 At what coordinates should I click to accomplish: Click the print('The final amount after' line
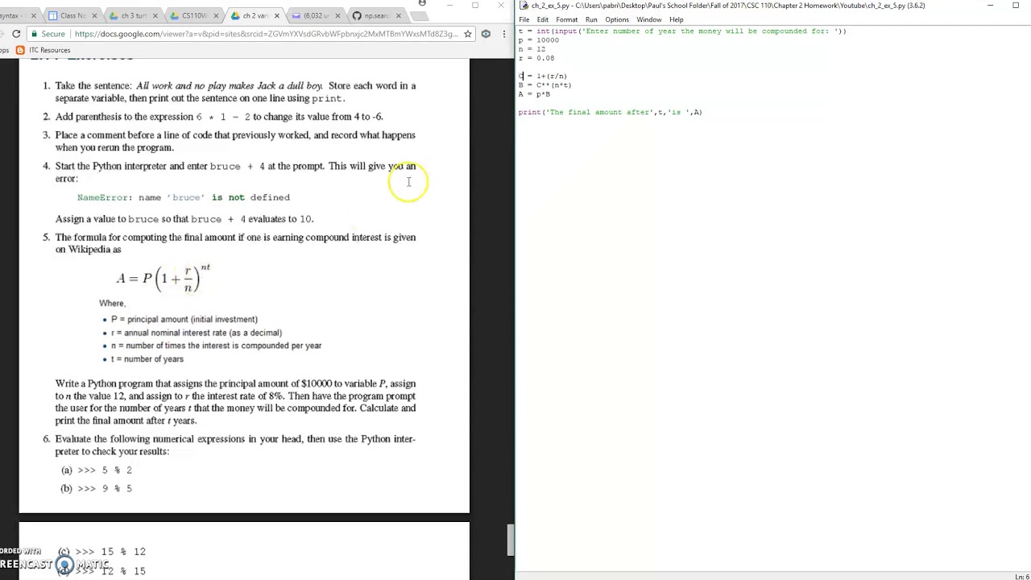(610, 113)
